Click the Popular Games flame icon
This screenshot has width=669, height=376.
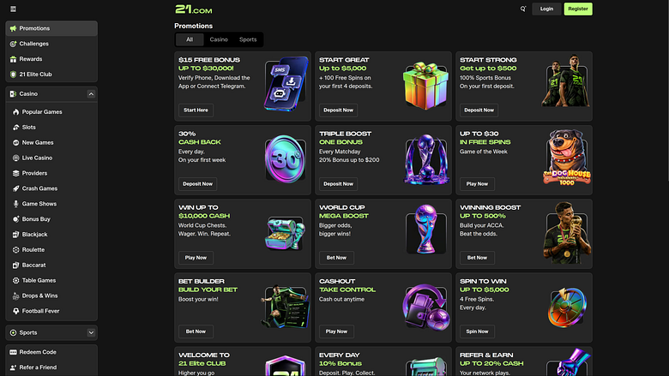point(15,112)
